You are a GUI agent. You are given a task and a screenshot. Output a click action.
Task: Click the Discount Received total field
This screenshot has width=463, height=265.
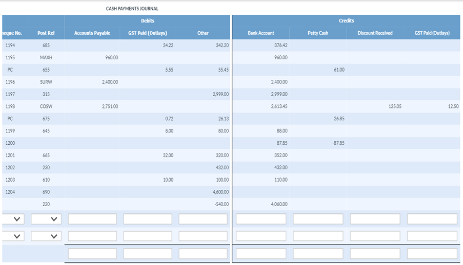[x=375, y=254]
